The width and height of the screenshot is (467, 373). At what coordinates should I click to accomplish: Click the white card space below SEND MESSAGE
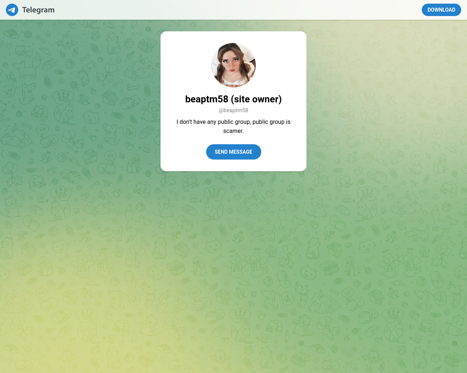pos(233,165)
